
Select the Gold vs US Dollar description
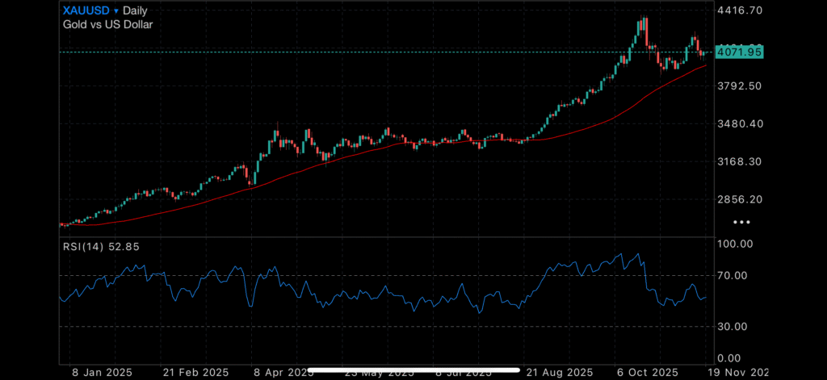coord(108,24)
